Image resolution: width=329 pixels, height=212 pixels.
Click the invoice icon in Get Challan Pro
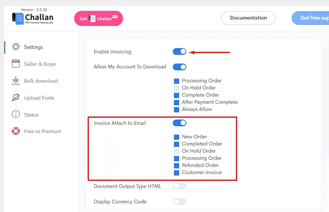(92, 19)
